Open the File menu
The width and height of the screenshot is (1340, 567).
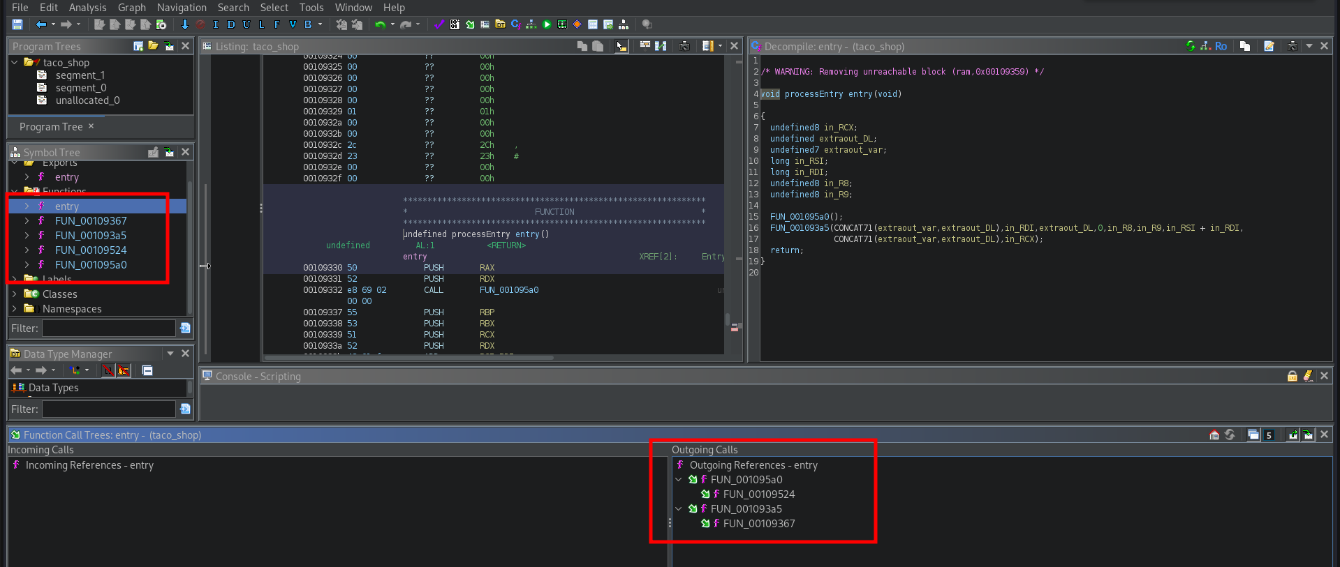pyautogui.click(x=20, y=7)
